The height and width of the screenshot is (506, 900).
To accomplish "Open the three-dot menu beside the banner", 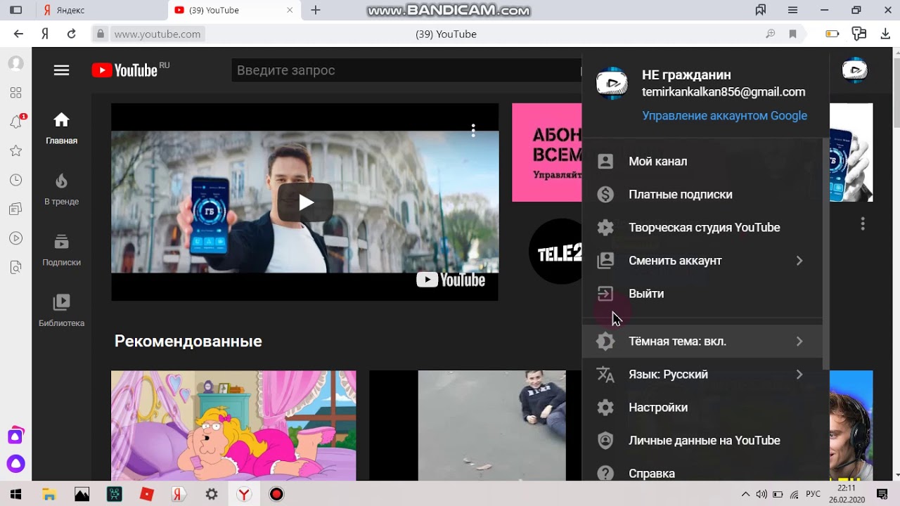I will point(863,223).
